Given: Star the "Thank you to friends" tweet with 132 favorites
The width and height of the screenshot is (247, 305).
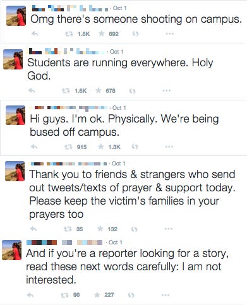Looking at the screenshot, I should [x=100, y=229].
